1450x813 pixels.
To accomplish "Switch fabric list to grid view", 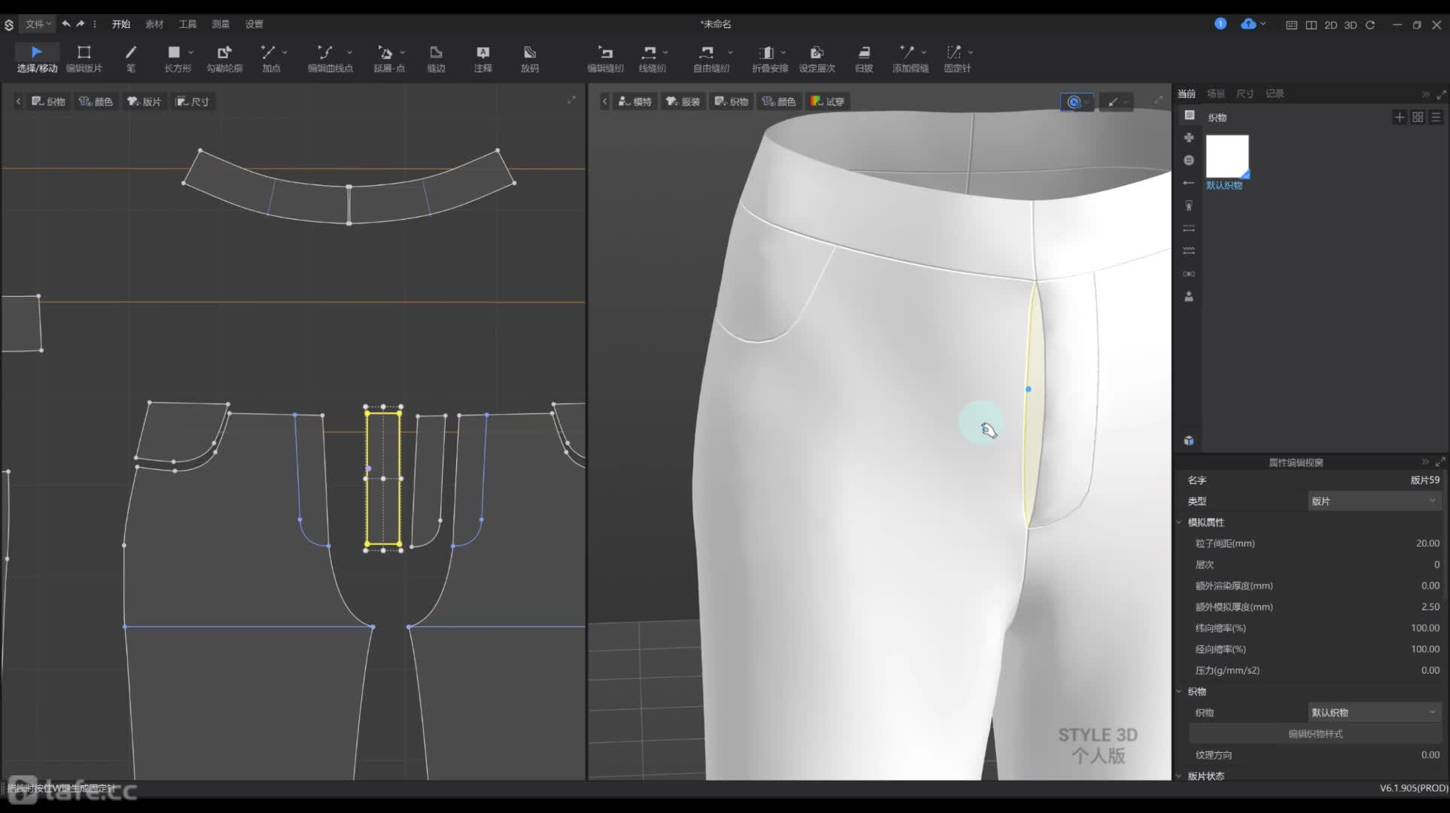I will 1418,117.
